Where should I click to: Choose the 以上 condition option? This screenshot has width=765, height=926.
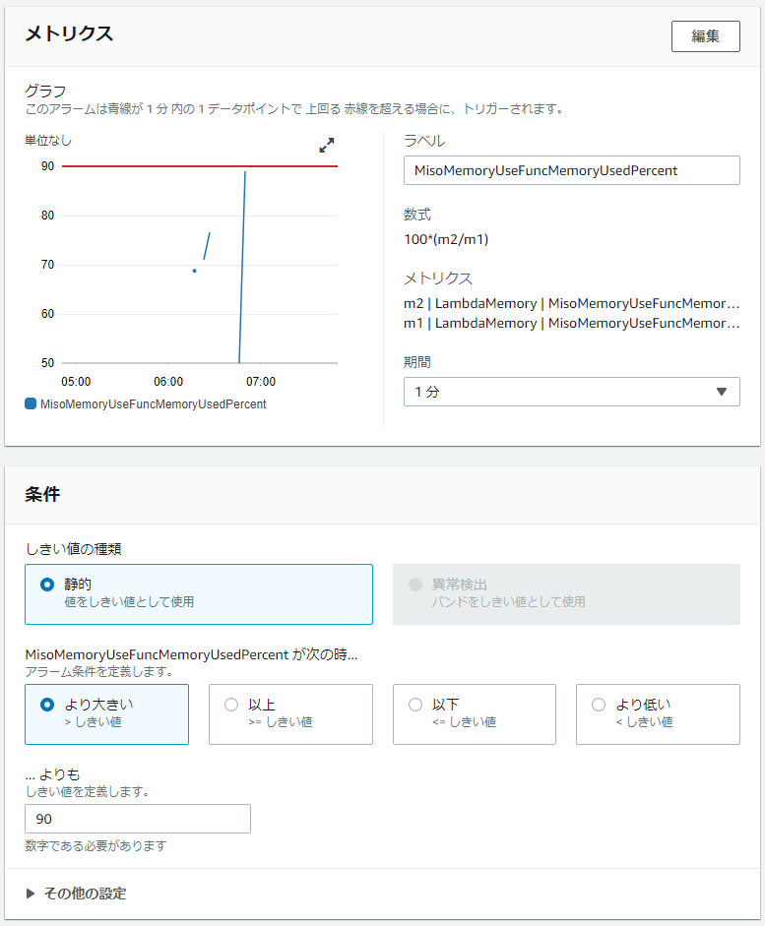tap(231, 705)
